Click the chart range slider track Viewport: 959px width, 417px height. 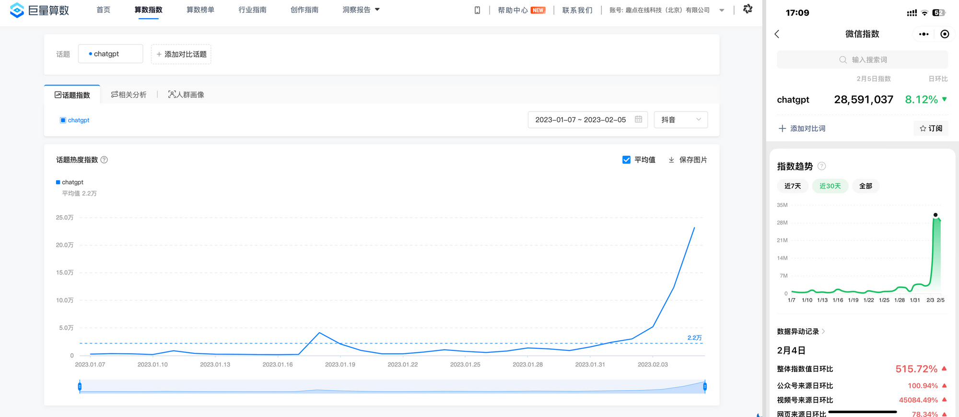click(392, 386)
